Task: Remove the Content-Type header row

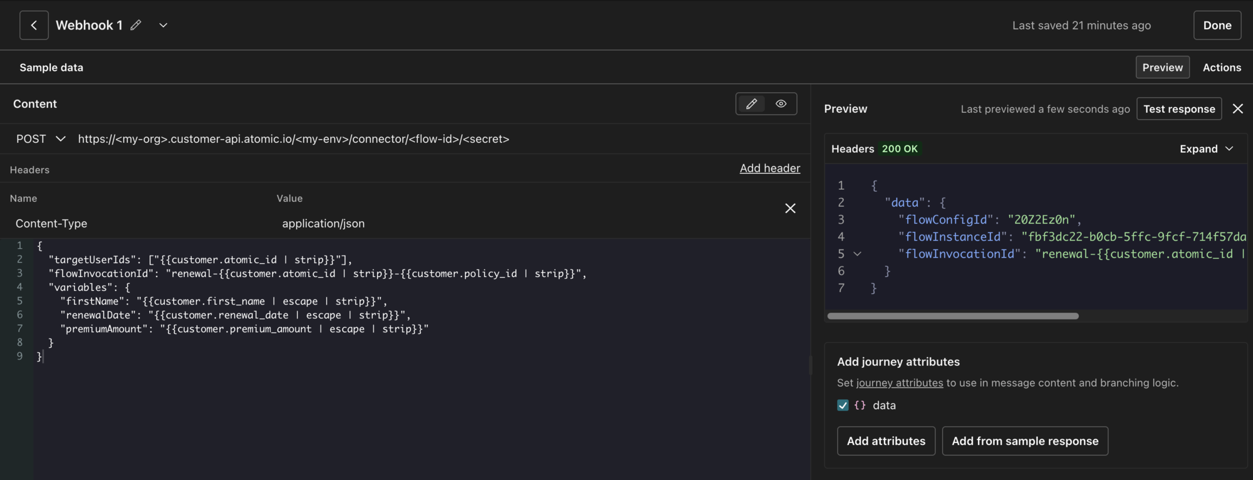Action: tap(790, 208)
